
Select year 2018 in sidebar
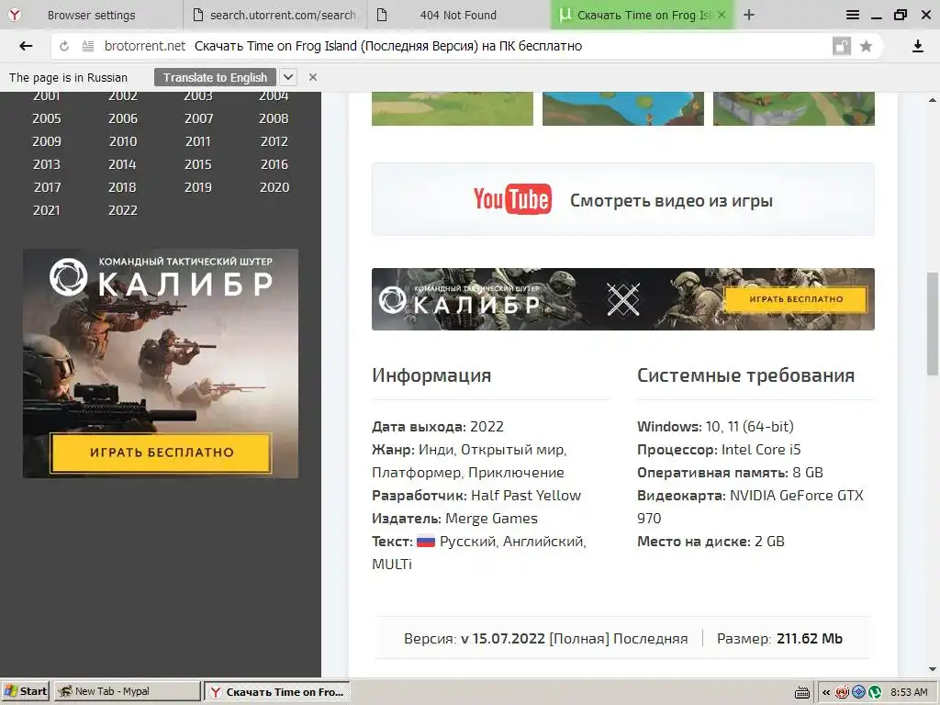pos(122,187)
